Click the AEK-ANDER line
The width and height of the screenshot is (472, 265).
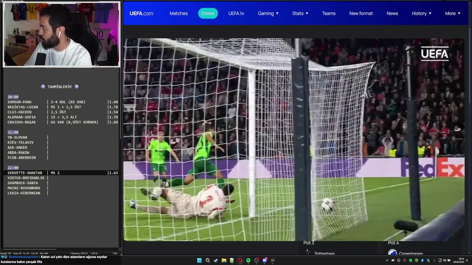(x=28, y=148)
